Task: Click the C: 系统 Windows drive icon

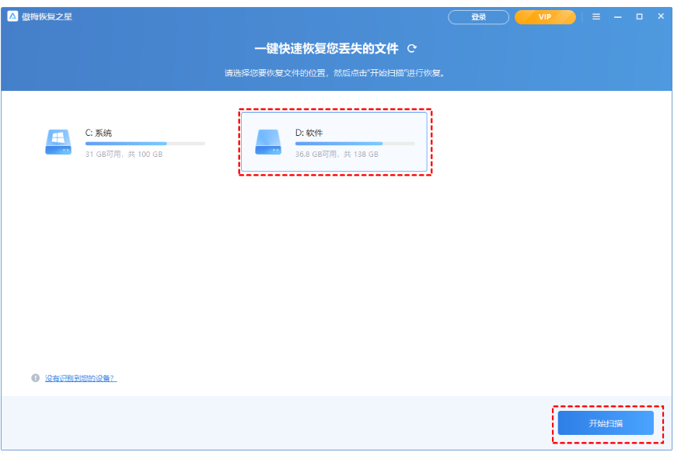Action: click(x=58, y=143)
